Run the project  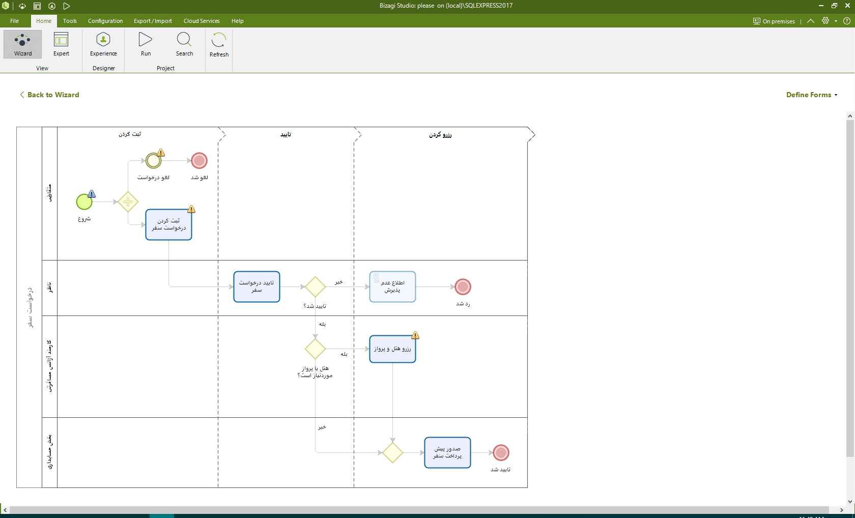[x=146, y=44]
